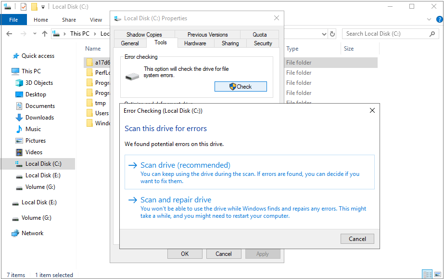Switch to Details view icon in status bar

pos(427,275)
